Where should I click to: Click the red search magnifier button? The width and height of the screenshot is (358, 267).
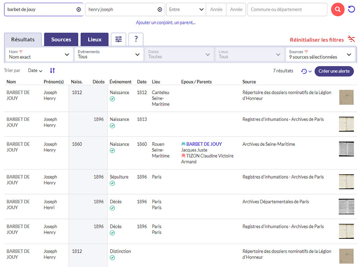pyautogui.click(x=337, y=10)
